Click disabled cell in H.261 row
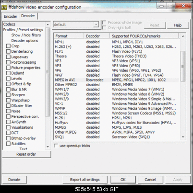Viewport: 193px width, 193px height. pos(93,118)
